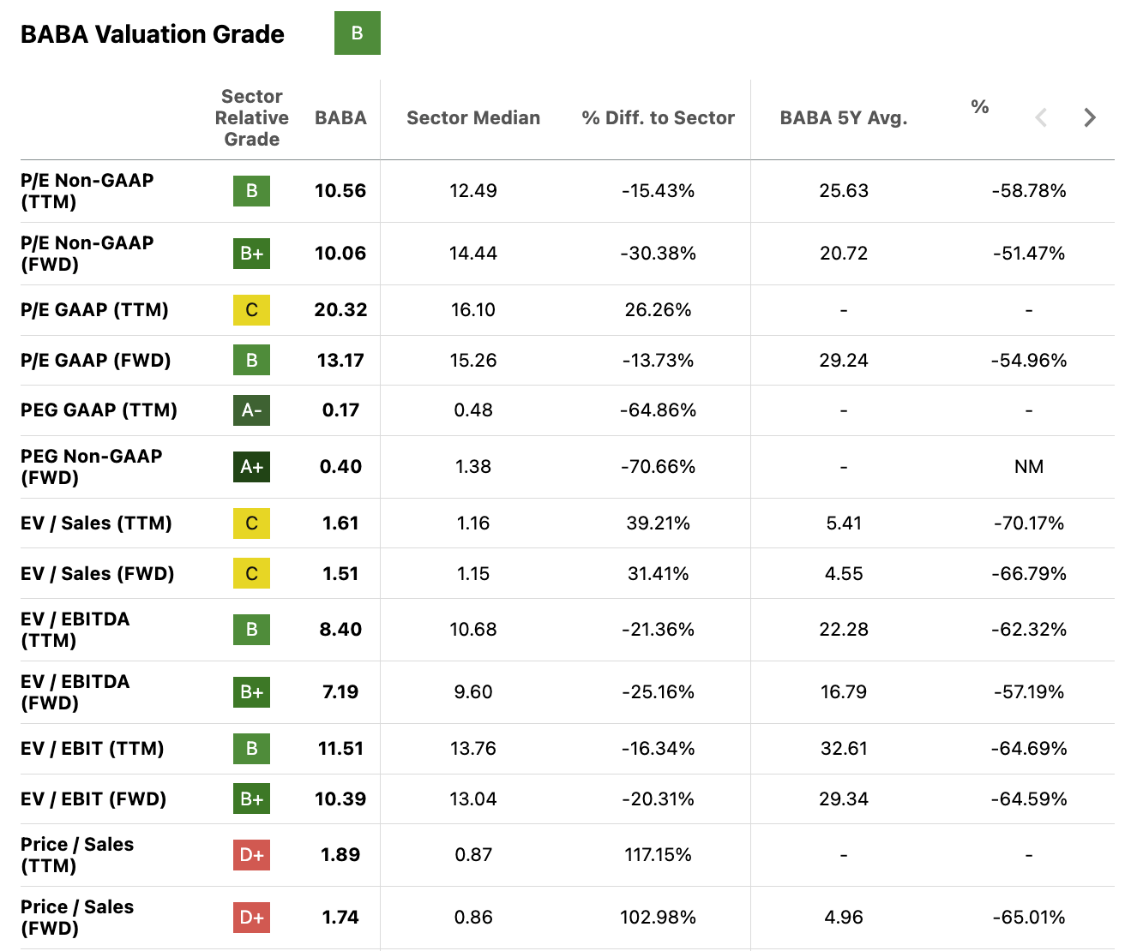Select the B grade badge for P/E Non-GAAP (TTM)
The height and width of the screenshot is (951, 1125).
point(251,191)
